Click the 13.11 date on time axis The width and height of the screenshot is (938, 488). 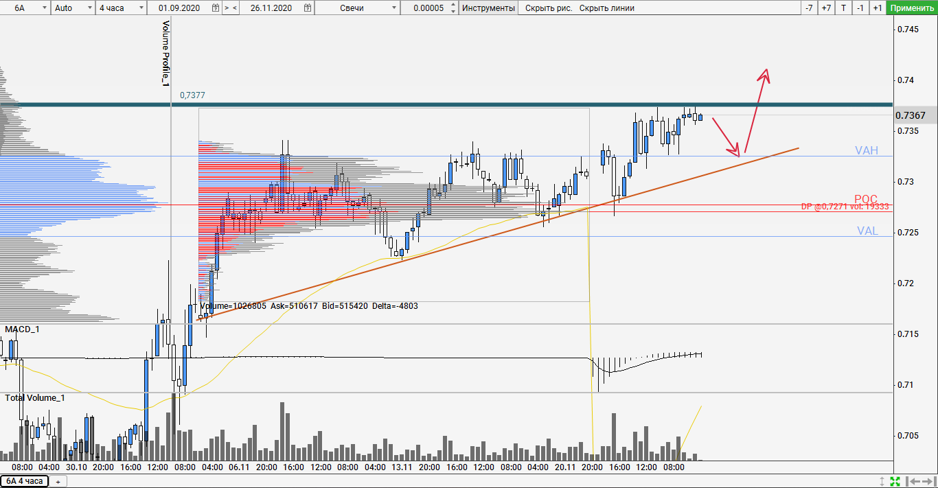pyautogui.click(x=402, y=467)
